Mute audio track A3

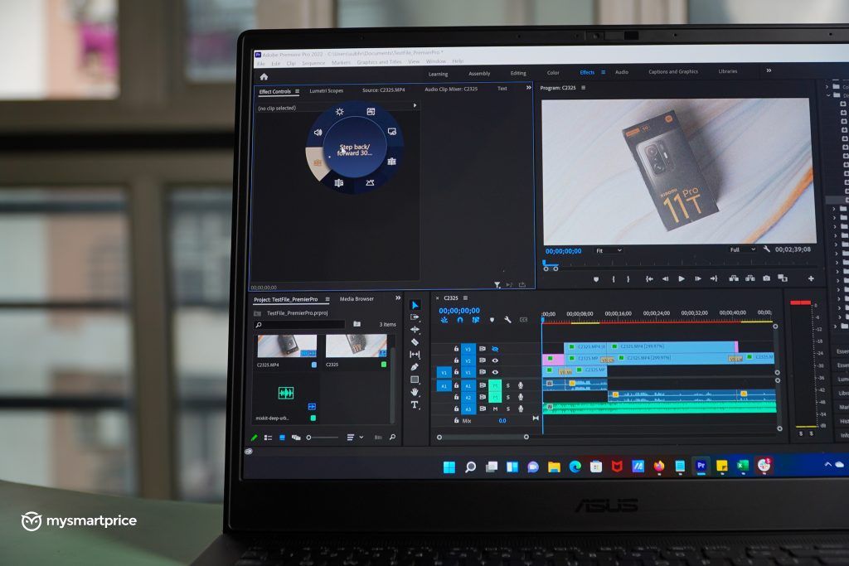(x=495, y=409)
